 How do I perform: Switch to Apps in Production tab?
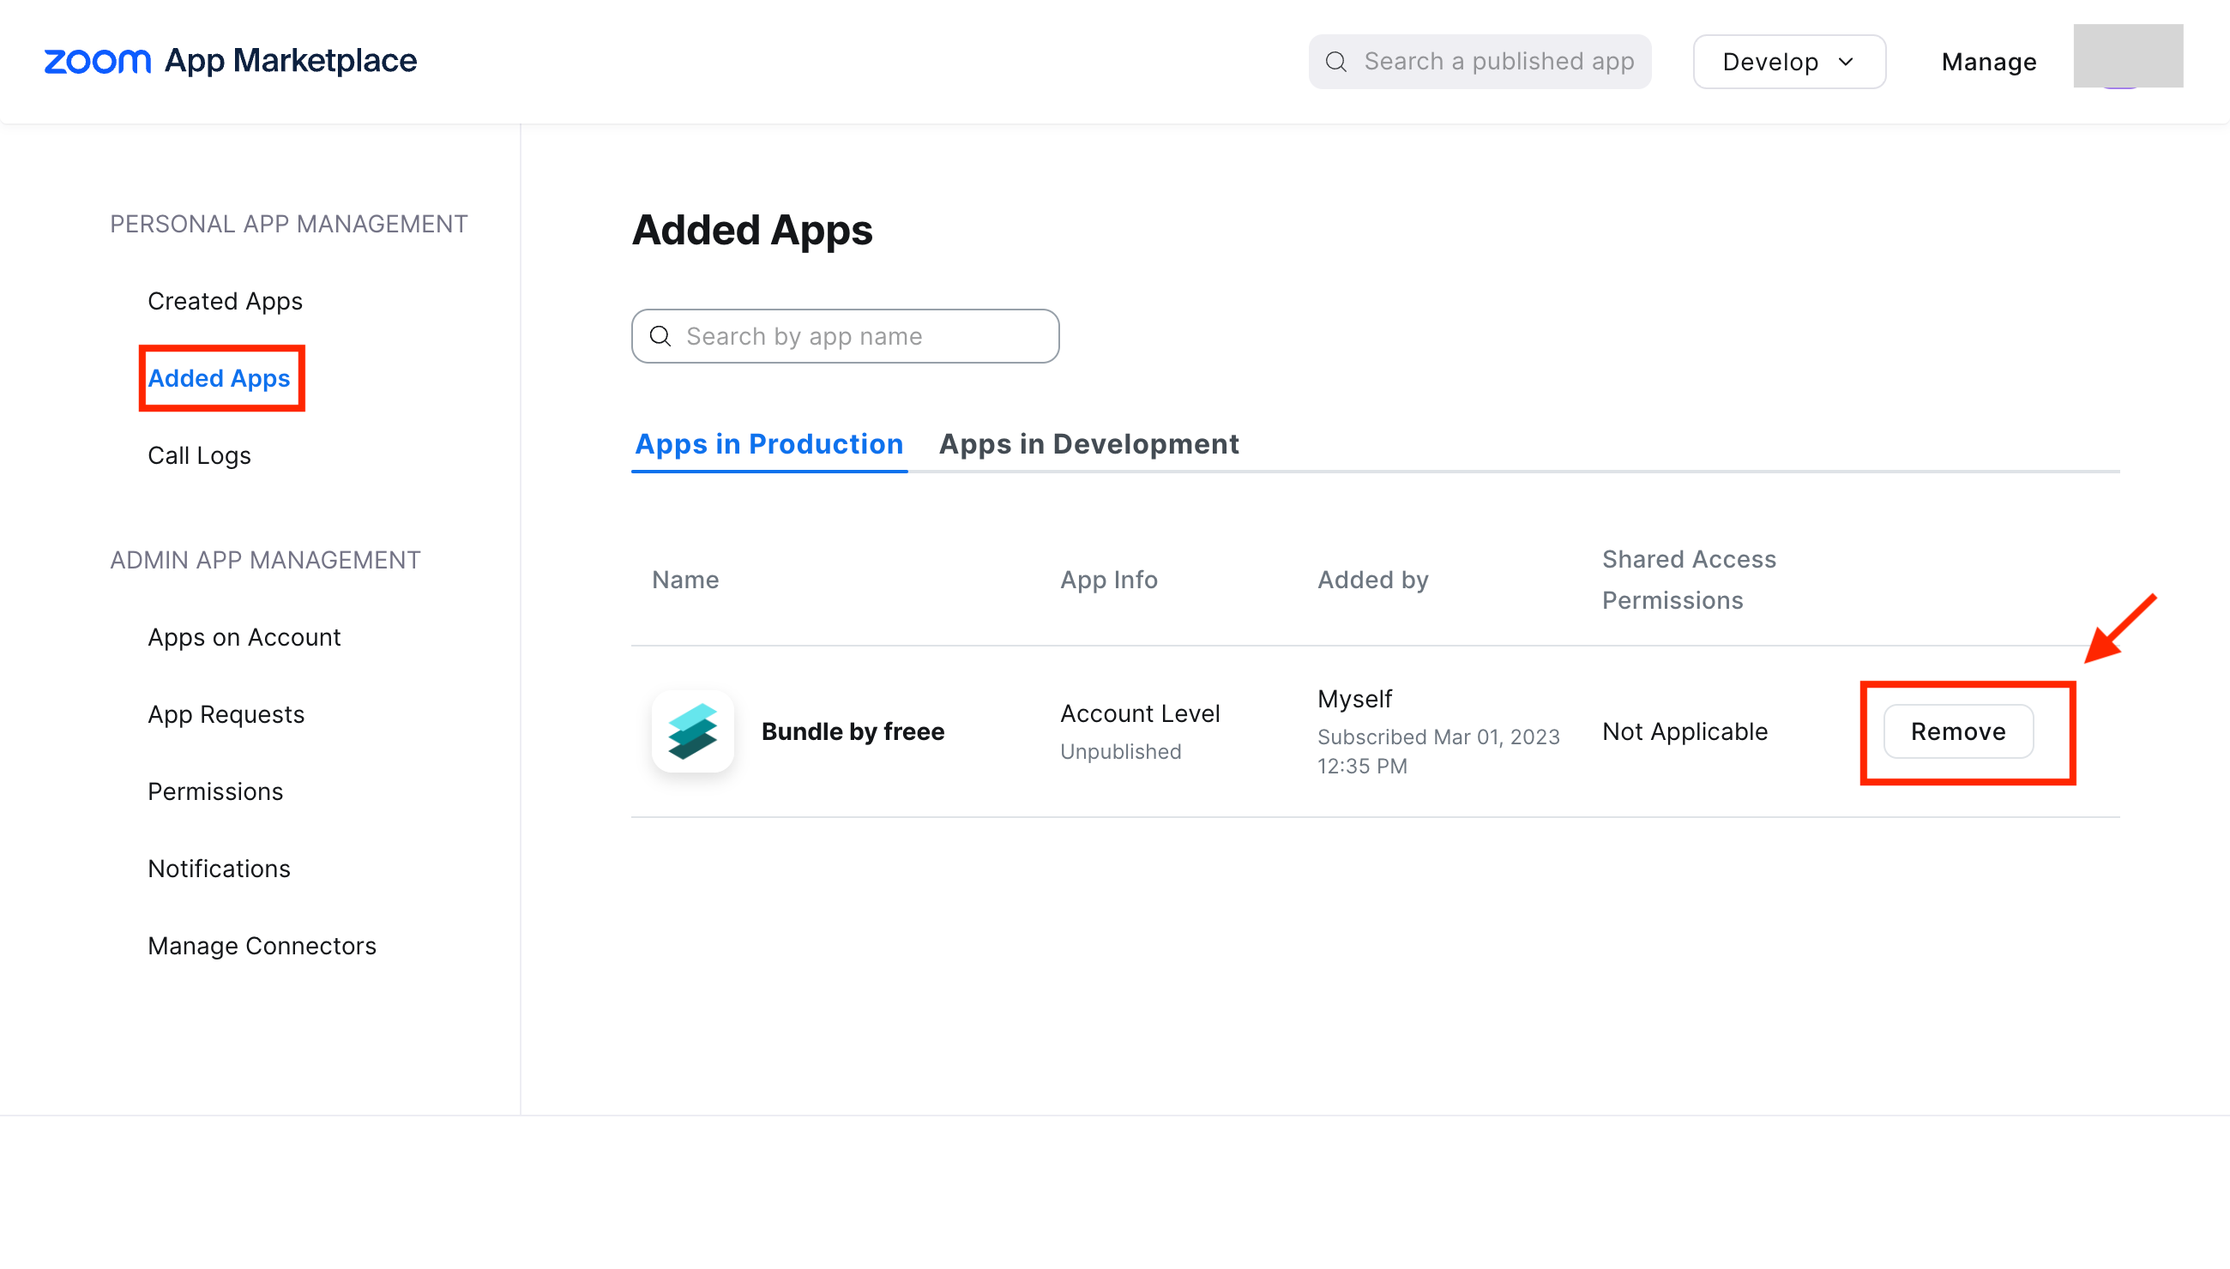click(768, 444)
